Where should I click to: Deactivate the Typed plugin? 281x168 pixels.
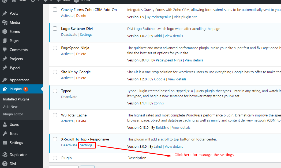tap(69, 97)
